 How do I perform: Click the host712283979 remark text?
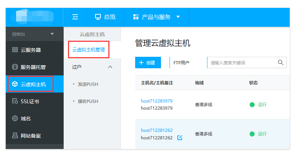click(157, 108)
